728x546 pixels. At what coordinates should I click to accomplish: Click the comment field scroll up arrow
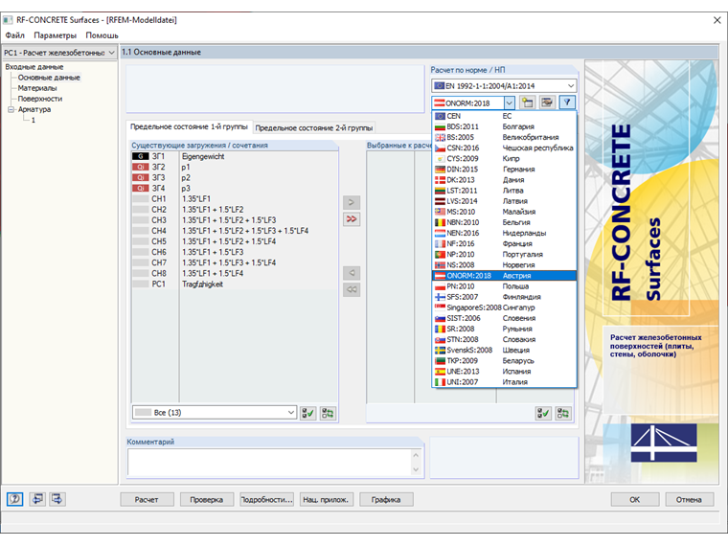click(416, 455)
